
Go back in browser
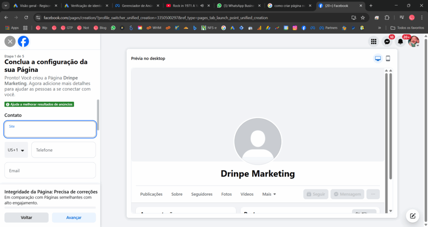pyautogui.click(x=6, y=18)
